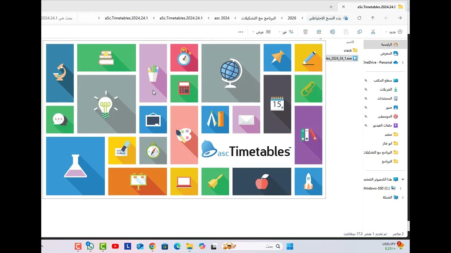
Task: Click the Cut scissors icon in the toolbar
Action: pyautogui.click(x=373, y=32)
